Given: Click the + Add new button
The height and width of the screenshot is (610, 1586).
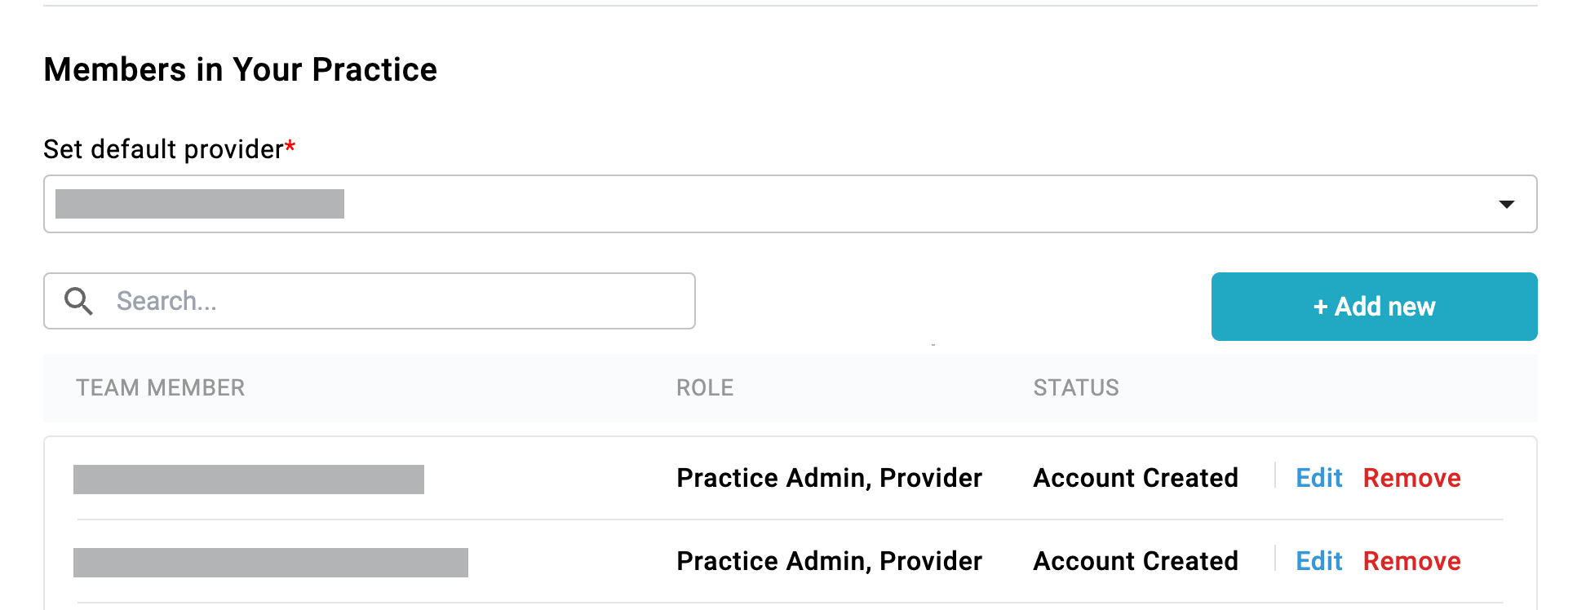Looking at the screenshot, I should pyautogui.click(x=1374, y=307).
